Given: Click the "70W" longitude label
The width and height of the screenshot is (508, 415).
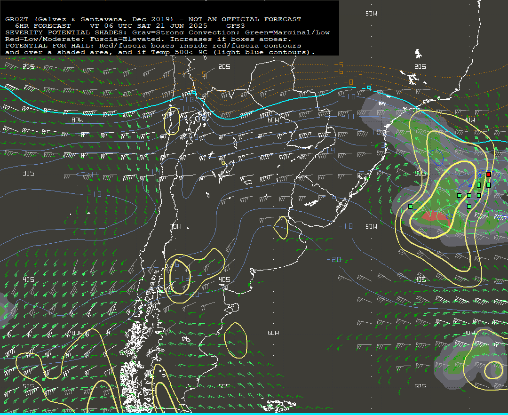Looking at the screenshot, I should click(x=176, y=226).
